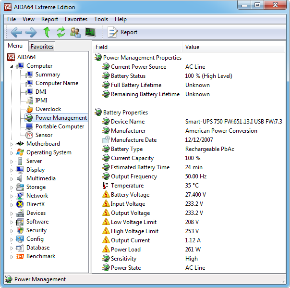Viewport: 290px width, 288px height.
Task: Expand the Display tree node
Action: tap(12, 170)
